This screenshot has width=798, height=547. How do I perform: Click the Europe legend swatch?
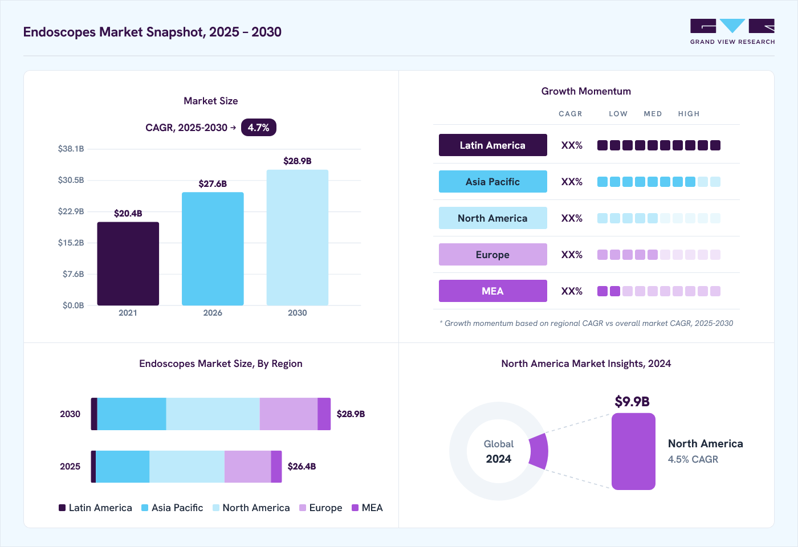pyautogui.click(x=303, y=508)
